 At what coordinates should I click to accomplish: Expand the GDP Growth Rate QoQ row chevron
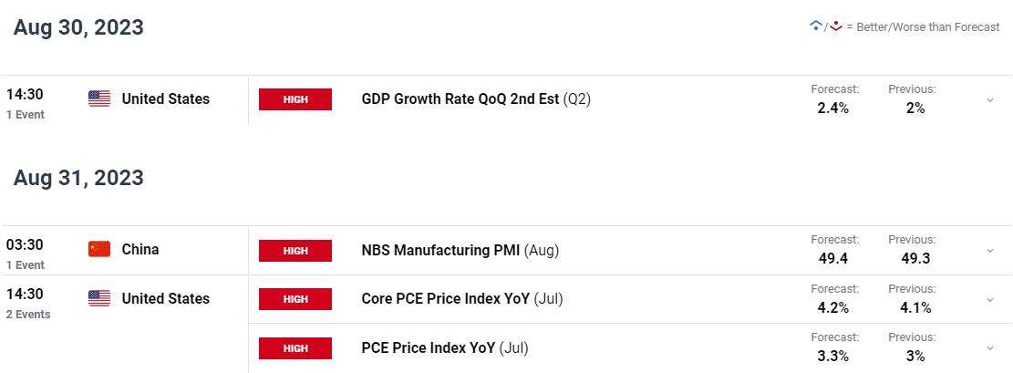(989, 100)
